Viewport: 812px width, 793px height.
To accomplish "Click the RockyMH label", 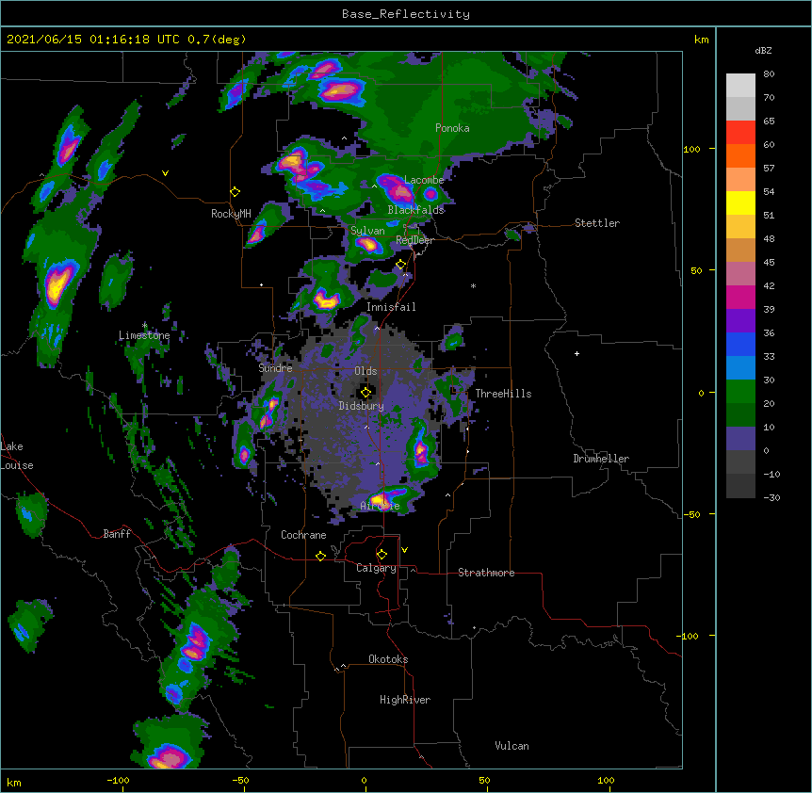I will click(231, 214).
